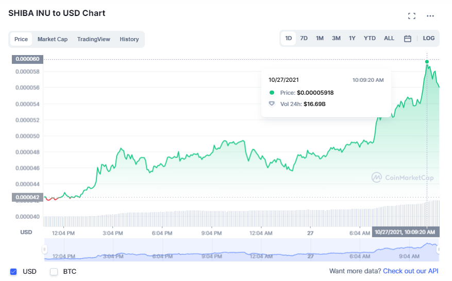Click the 0.000060 price axis label

pyautogui.click(x=27, y=59)
